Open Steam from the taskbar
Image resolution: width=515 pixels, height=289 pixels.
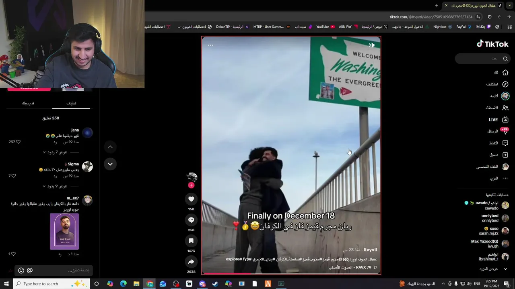tap(215, 284)
